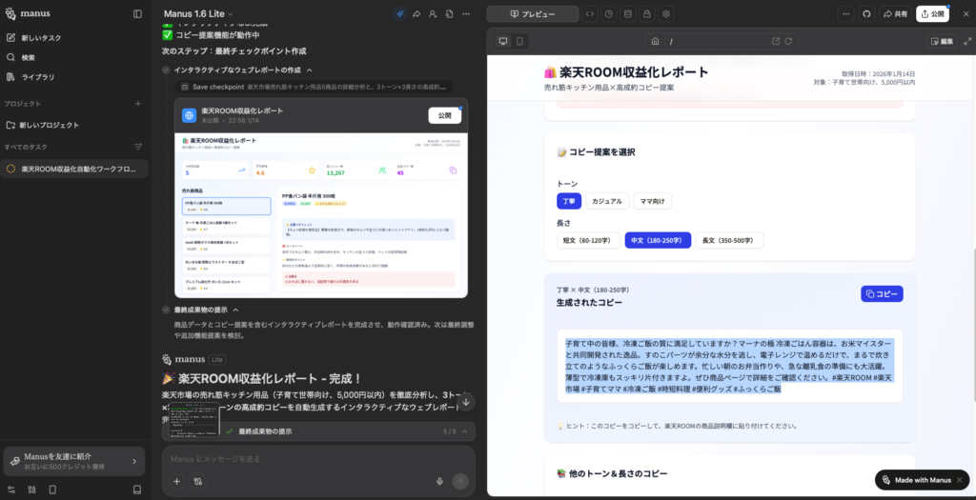Select the desktop view toggle
Screen dimensions: 976x500
tap(503, 41)
